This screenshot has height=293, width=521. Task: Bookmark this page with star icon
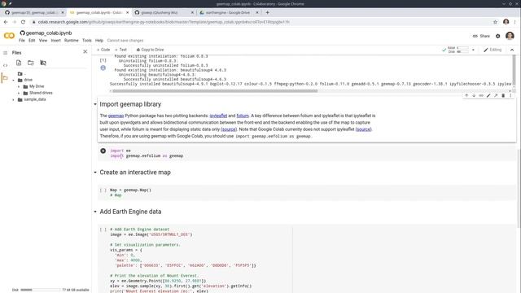coord(495,22)
